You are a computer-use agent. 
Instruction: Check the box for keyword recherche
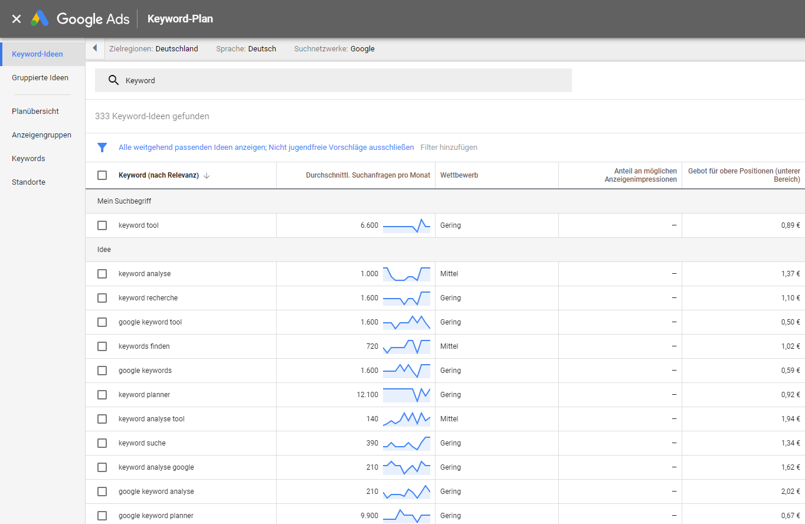pyautogui.click(x=102, y=298)
